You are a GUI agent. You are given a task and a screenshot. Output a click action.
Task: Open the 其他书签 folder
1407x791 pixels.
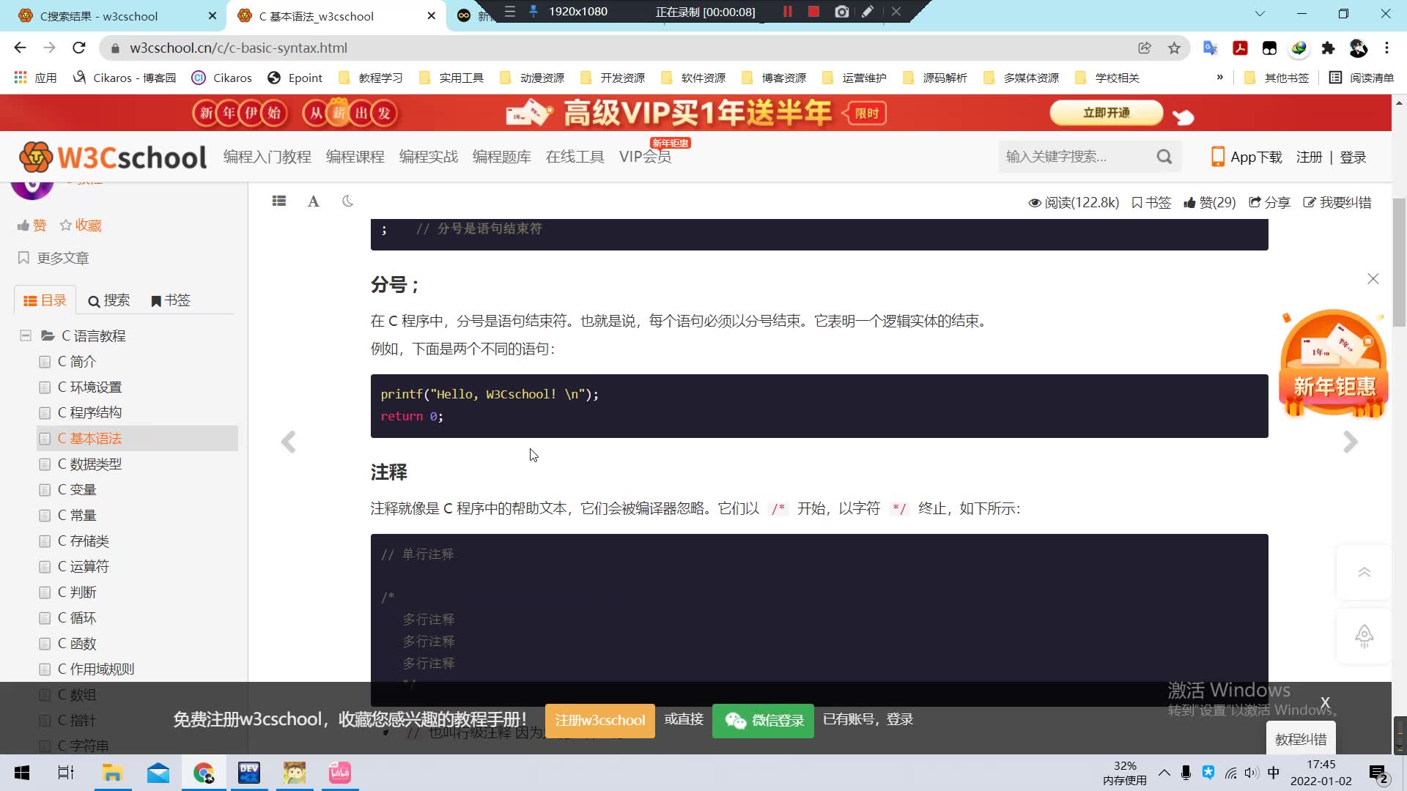pyautogui.click(x=1277, y=78)
